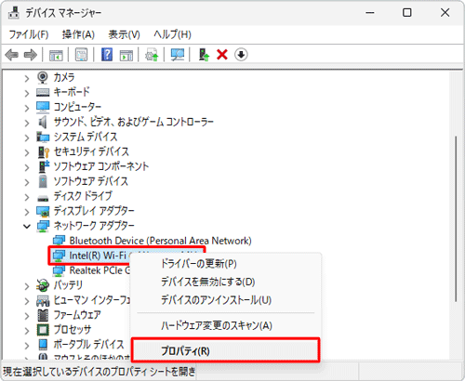465x381 pixels.
Task: Select the セキュリティ デバイス key icon
Action: pyautogui.click(x=44, y=151)
